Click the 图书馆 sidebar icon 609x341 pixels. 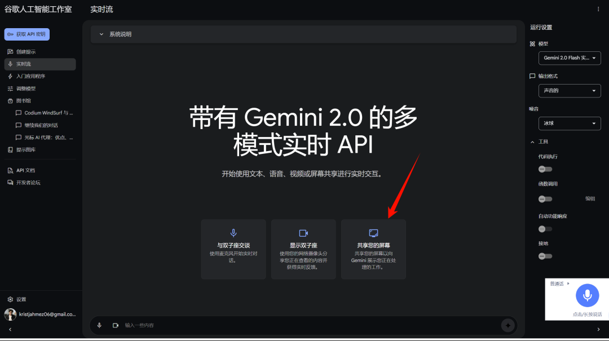tap(11, 100)
